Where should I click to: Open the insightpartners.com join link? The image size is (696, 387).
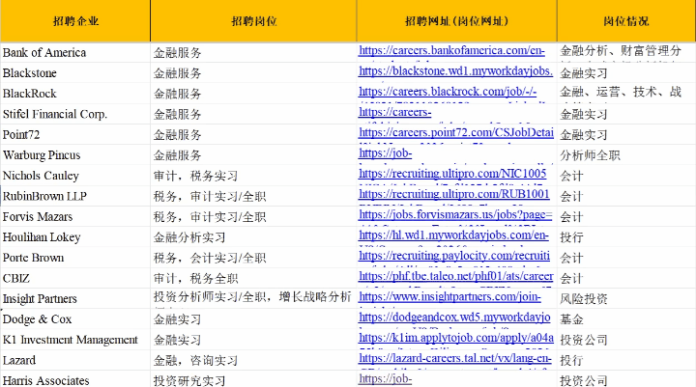[449, 296]
